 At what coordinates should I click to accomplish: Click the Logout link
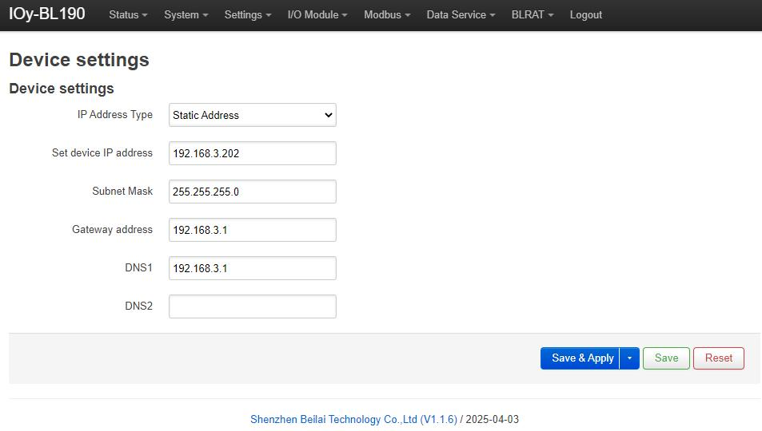585,15
